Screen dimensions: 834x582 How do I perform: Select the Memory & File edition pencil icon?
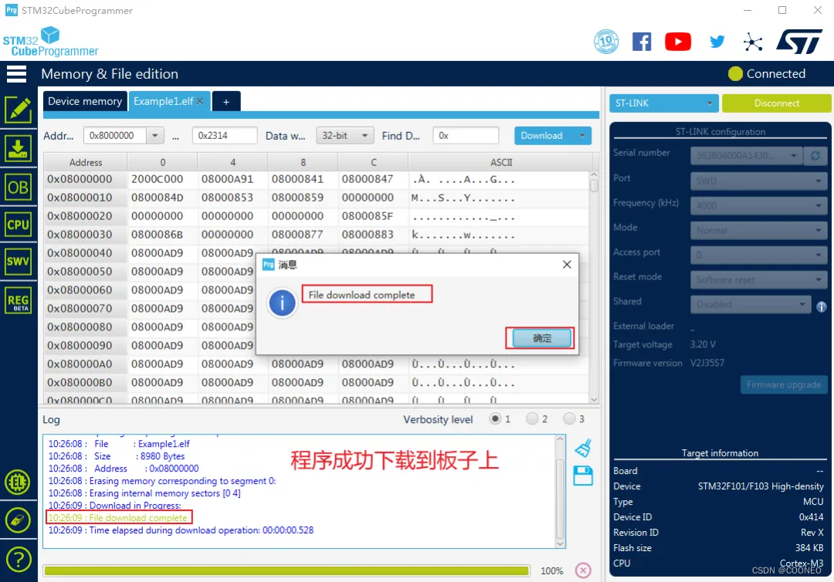18,110
